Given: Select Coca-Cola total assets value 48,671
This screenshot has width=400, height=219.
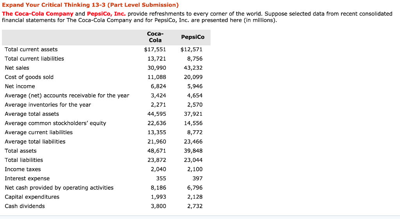Looking at the screenshot, I should (x=157, y=151).
